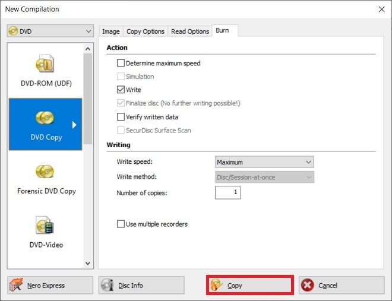
Task: Toggle SecurDisc Surface Scan checkbox
Action: click(x=121, y=130)
